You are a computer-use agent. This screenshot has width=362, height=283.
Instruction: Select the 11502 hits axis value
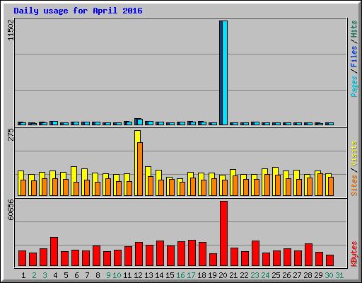point(11,30)
